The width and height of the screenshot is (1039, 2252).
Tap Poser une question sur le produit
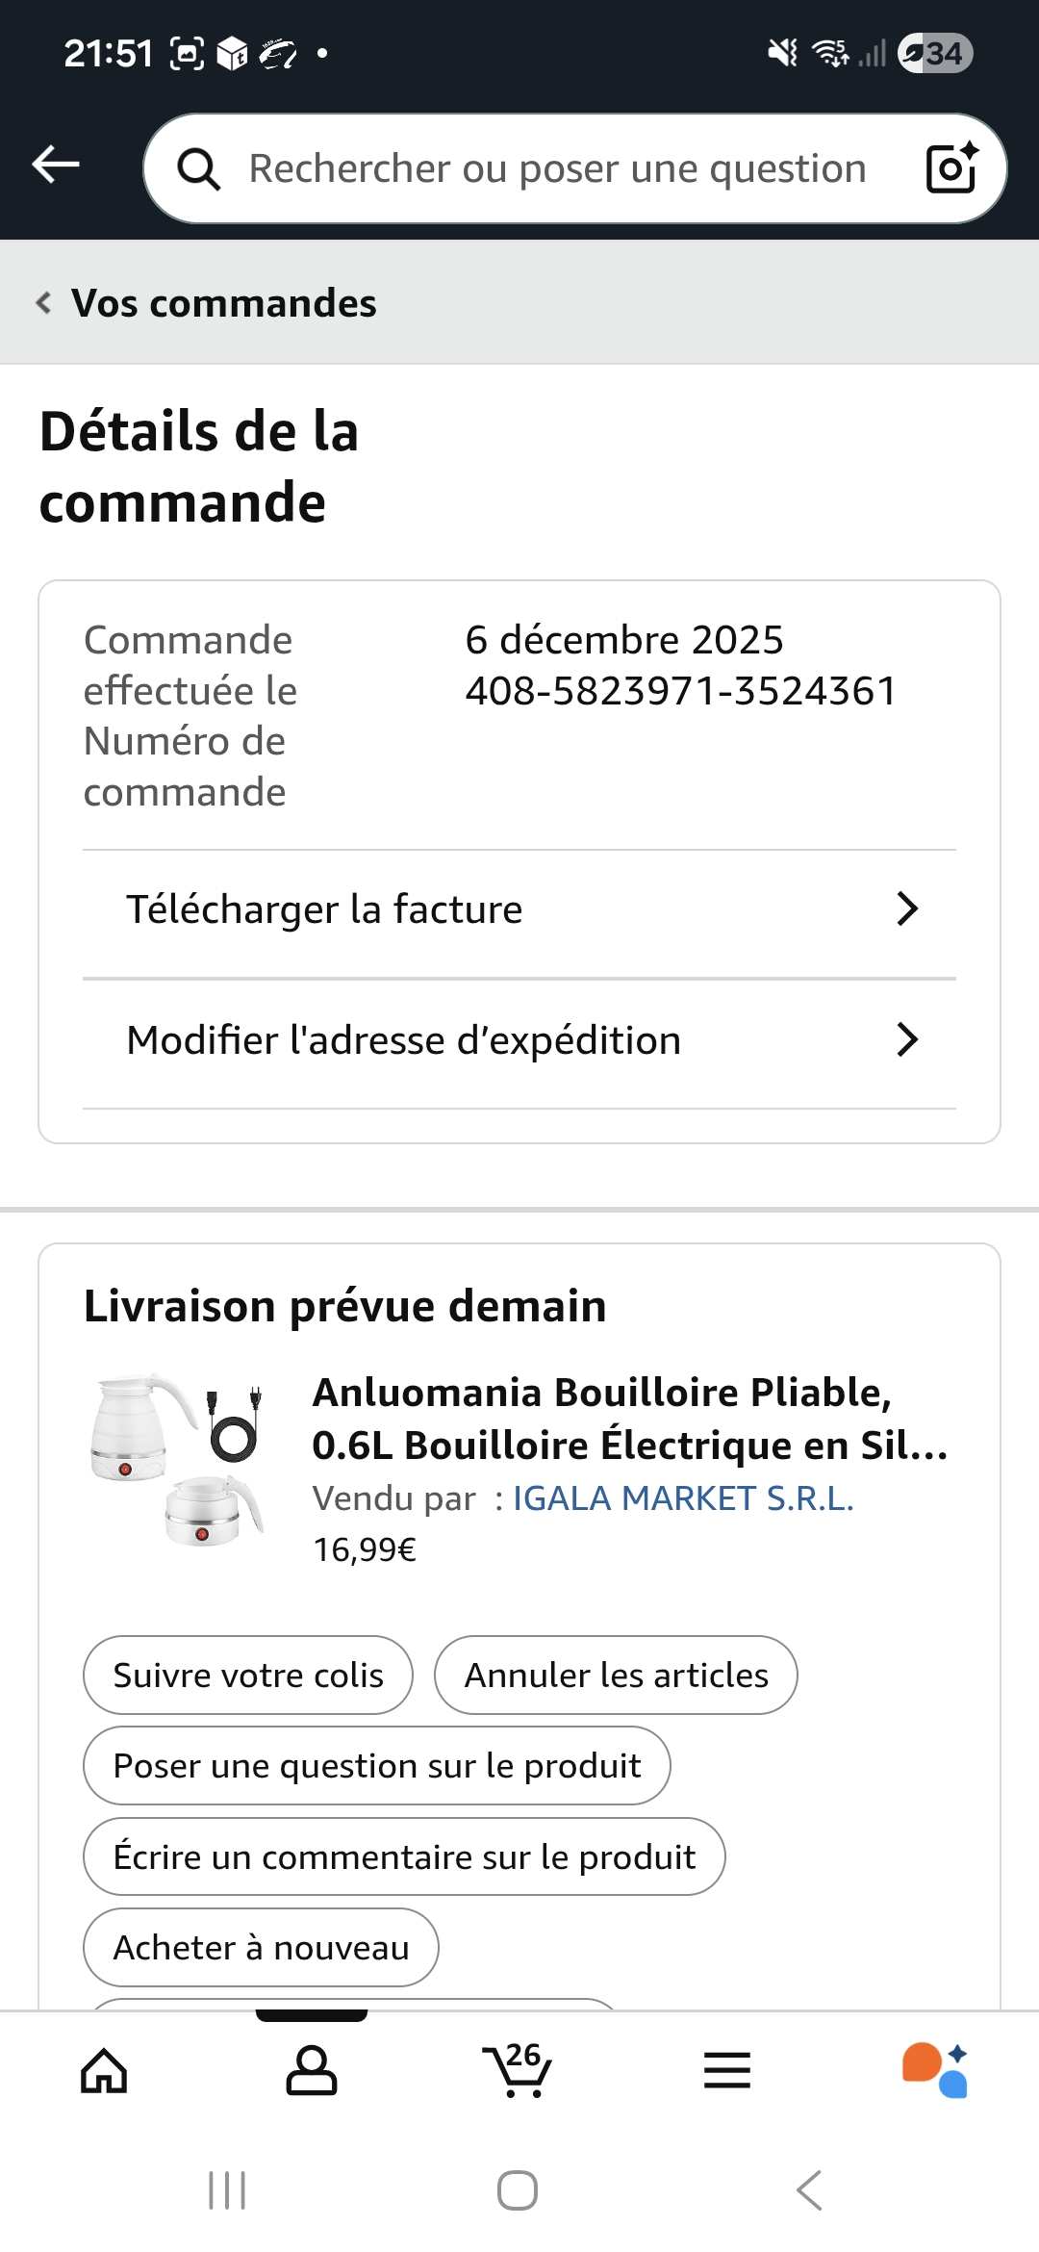pos(377,1766)
